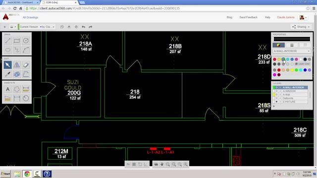Viewport: 317px width, 178px height.
Task: Reload the browser page
Action: tap(15, 8)
